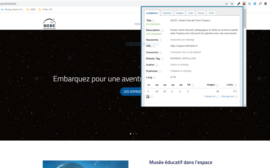The height and width of the screenshot is (168, 270).
Task: Click the planet image thumbnail at page bottom
Action: (x=85, y=164)
